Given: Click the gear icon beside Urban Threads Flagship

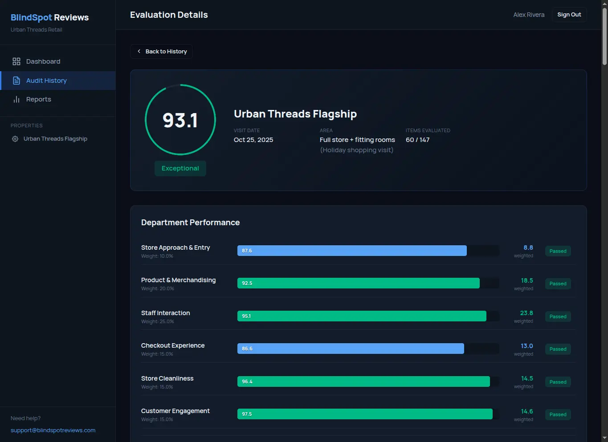Looking at the screenshot, I should (14, 138).
